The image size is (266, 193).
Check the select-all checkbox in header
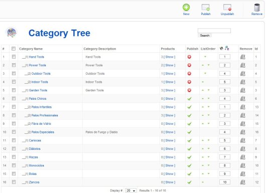point(14,49)
